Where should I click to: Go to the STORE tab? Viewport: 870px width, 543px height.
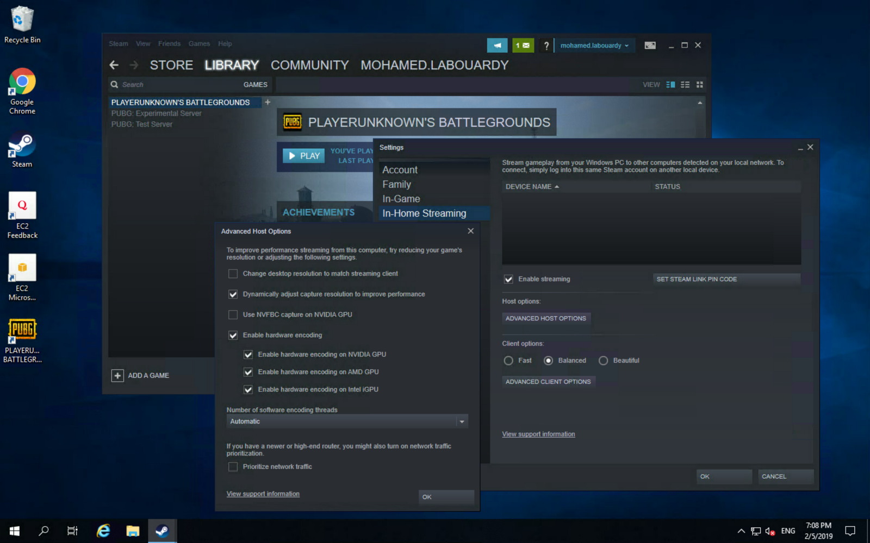(171, 65)
